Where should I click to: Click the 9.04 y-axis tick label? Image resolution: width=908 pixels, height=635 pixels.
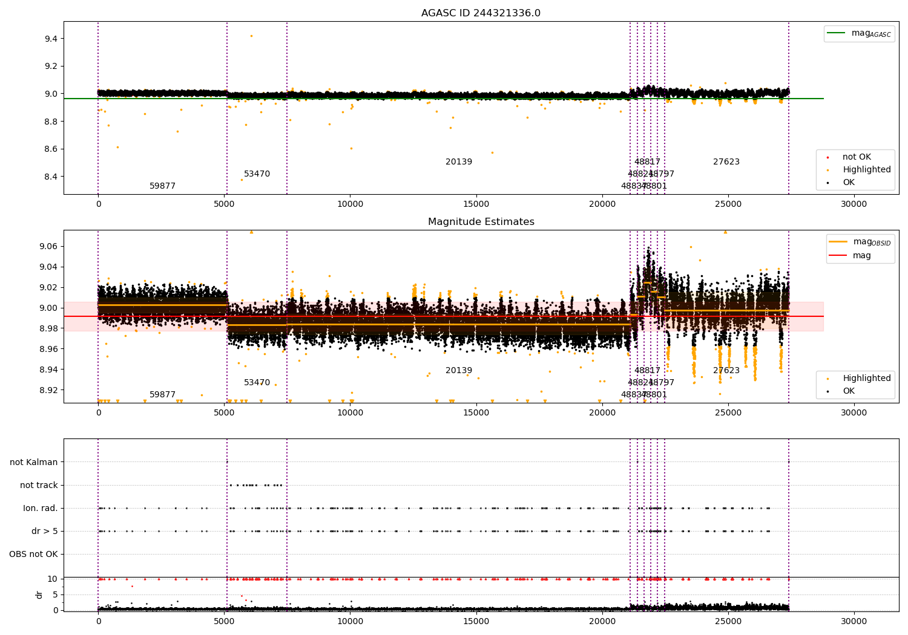point(48,267)
